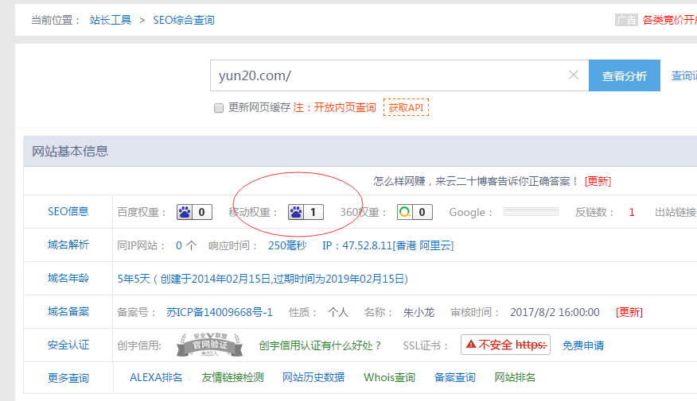This screenshot has width=697, height=401.
Task: Click the partially visible 查询 link by 查看分析
Action: point(684,75)
